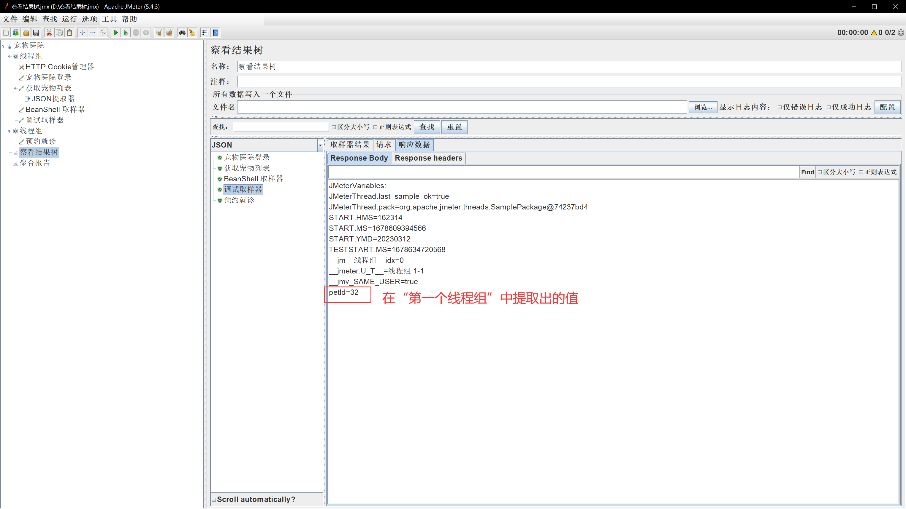906x509 pixels.
Task: Toggle Scroll automatically checkbox
Action: 214,499
